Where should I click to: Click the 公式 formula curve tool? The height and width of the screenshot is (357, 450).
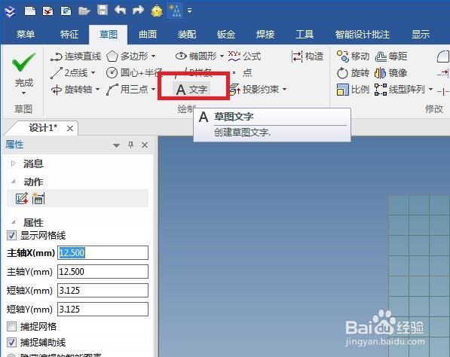point(244,56)
